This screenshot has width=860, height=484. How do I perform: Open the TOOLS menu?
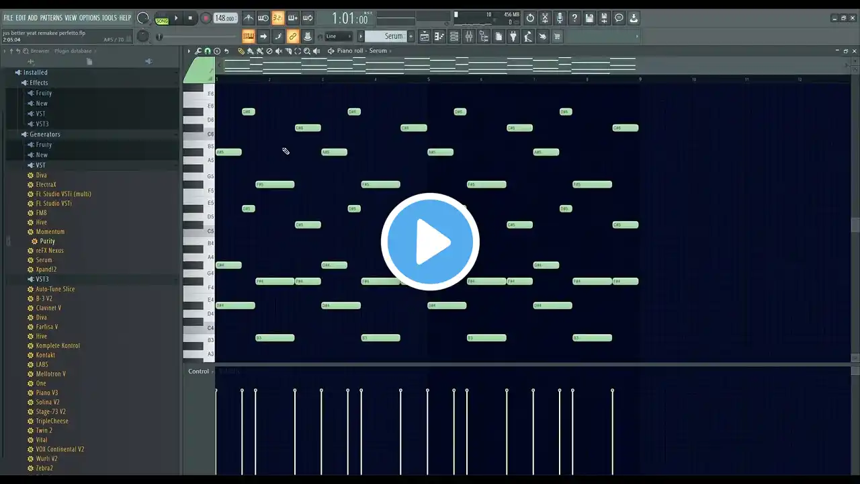110,18
